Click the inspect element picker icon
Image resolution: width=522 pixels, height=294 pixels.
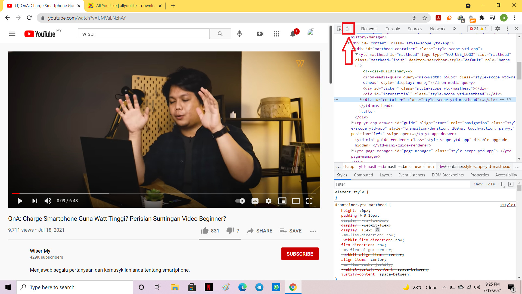point(339,29)
